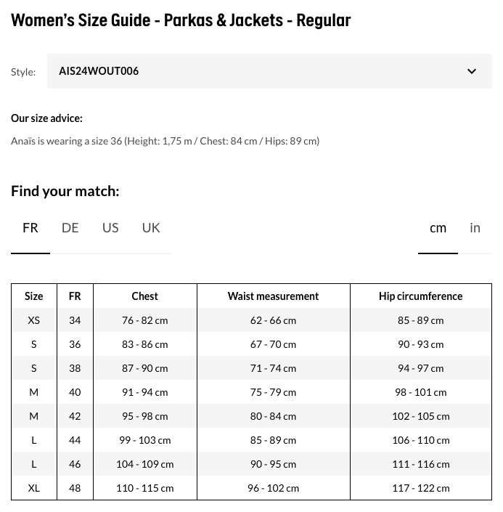This screenshot has width=503, height=512.
Task: Click chest value 95 - 98 cm
Action: 144,416
